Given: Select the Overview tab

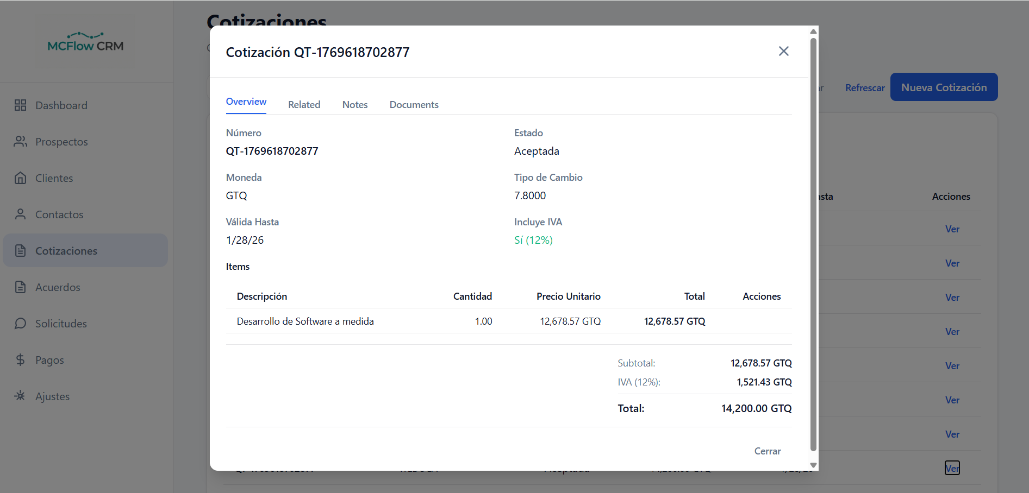Looking at the screenshot, I should (x=246, y=102).
